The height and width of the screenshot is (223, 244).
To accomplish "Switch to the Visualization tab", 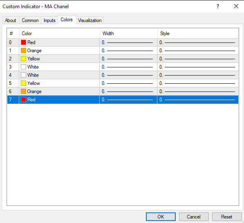I will [90, 20].
